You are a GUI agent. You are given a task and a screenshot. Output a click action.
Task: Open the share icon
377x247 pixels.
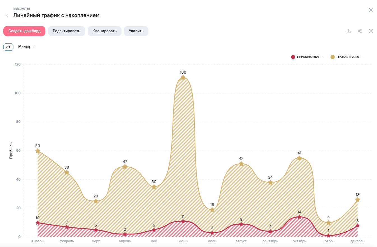point(360,31)
